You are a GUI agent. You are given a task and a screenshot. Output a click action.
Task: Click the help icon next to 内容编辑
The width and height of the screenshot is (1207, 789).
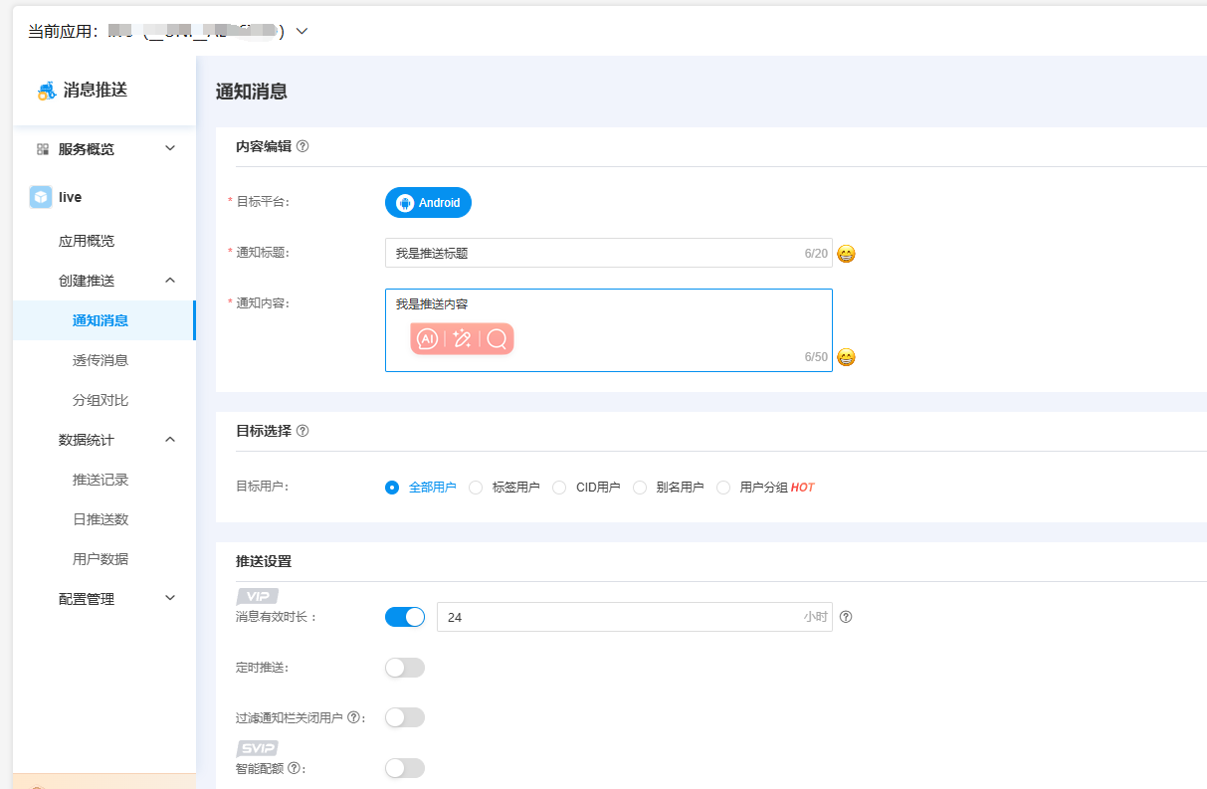[x=302, y=146]
